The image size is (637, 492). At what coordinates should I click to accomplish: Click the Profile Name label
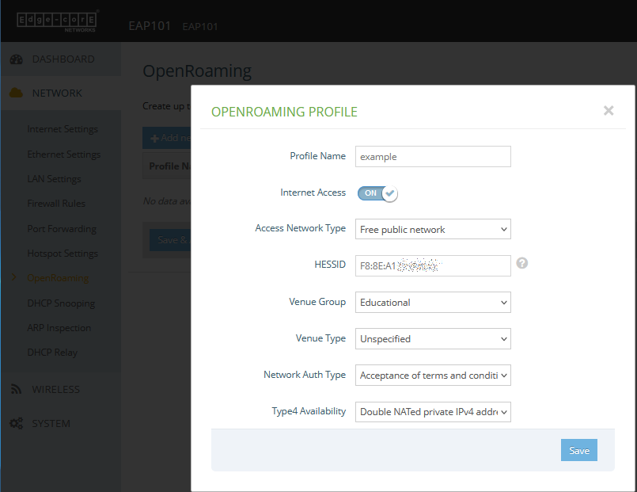coord(317,156)
